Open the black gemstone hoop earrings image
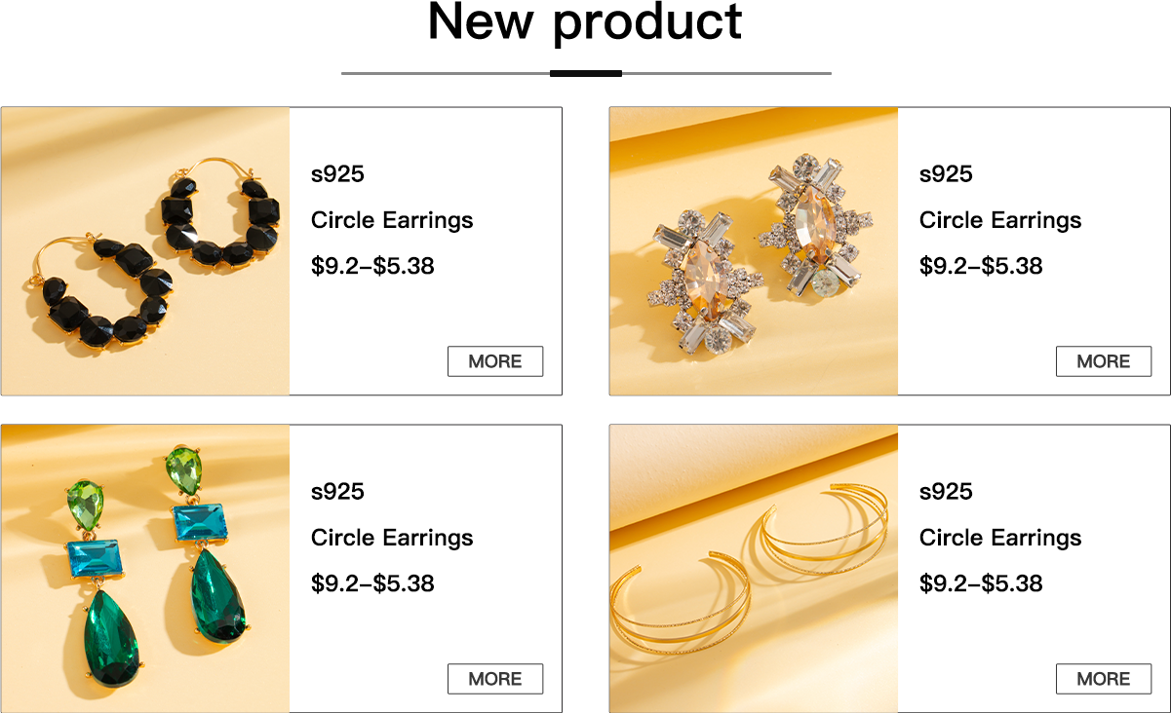This screenshot has height=713, width=1171. tap(145, 251)
